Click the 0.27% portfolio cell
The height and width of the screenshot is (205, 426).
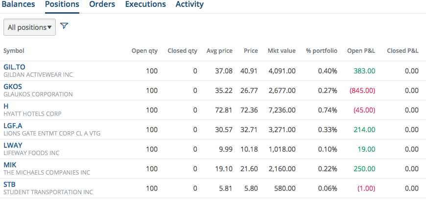pos(328,91)
